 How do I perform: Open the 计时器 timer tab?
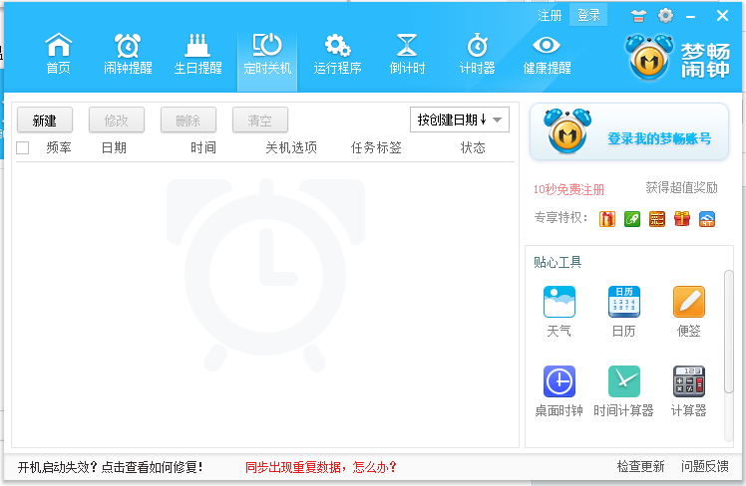tap(477, 54)
